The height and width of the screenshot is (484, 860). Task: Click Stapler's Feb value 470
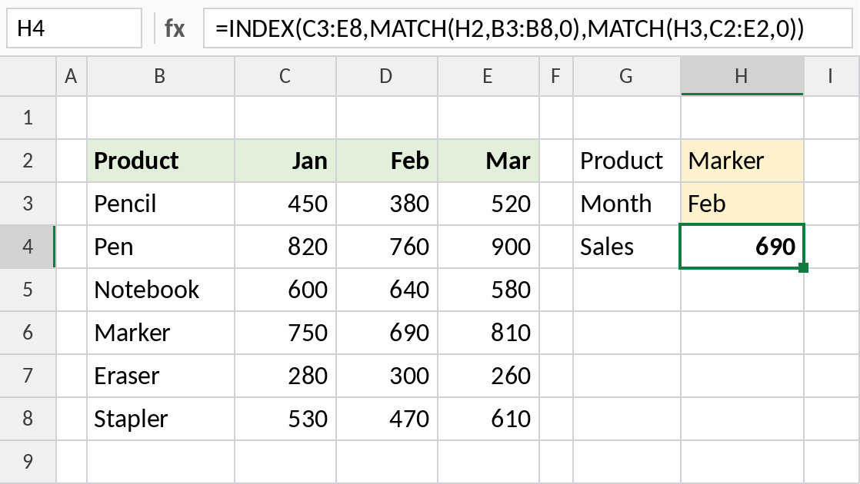pyautogui.click(x=387, y=419)
